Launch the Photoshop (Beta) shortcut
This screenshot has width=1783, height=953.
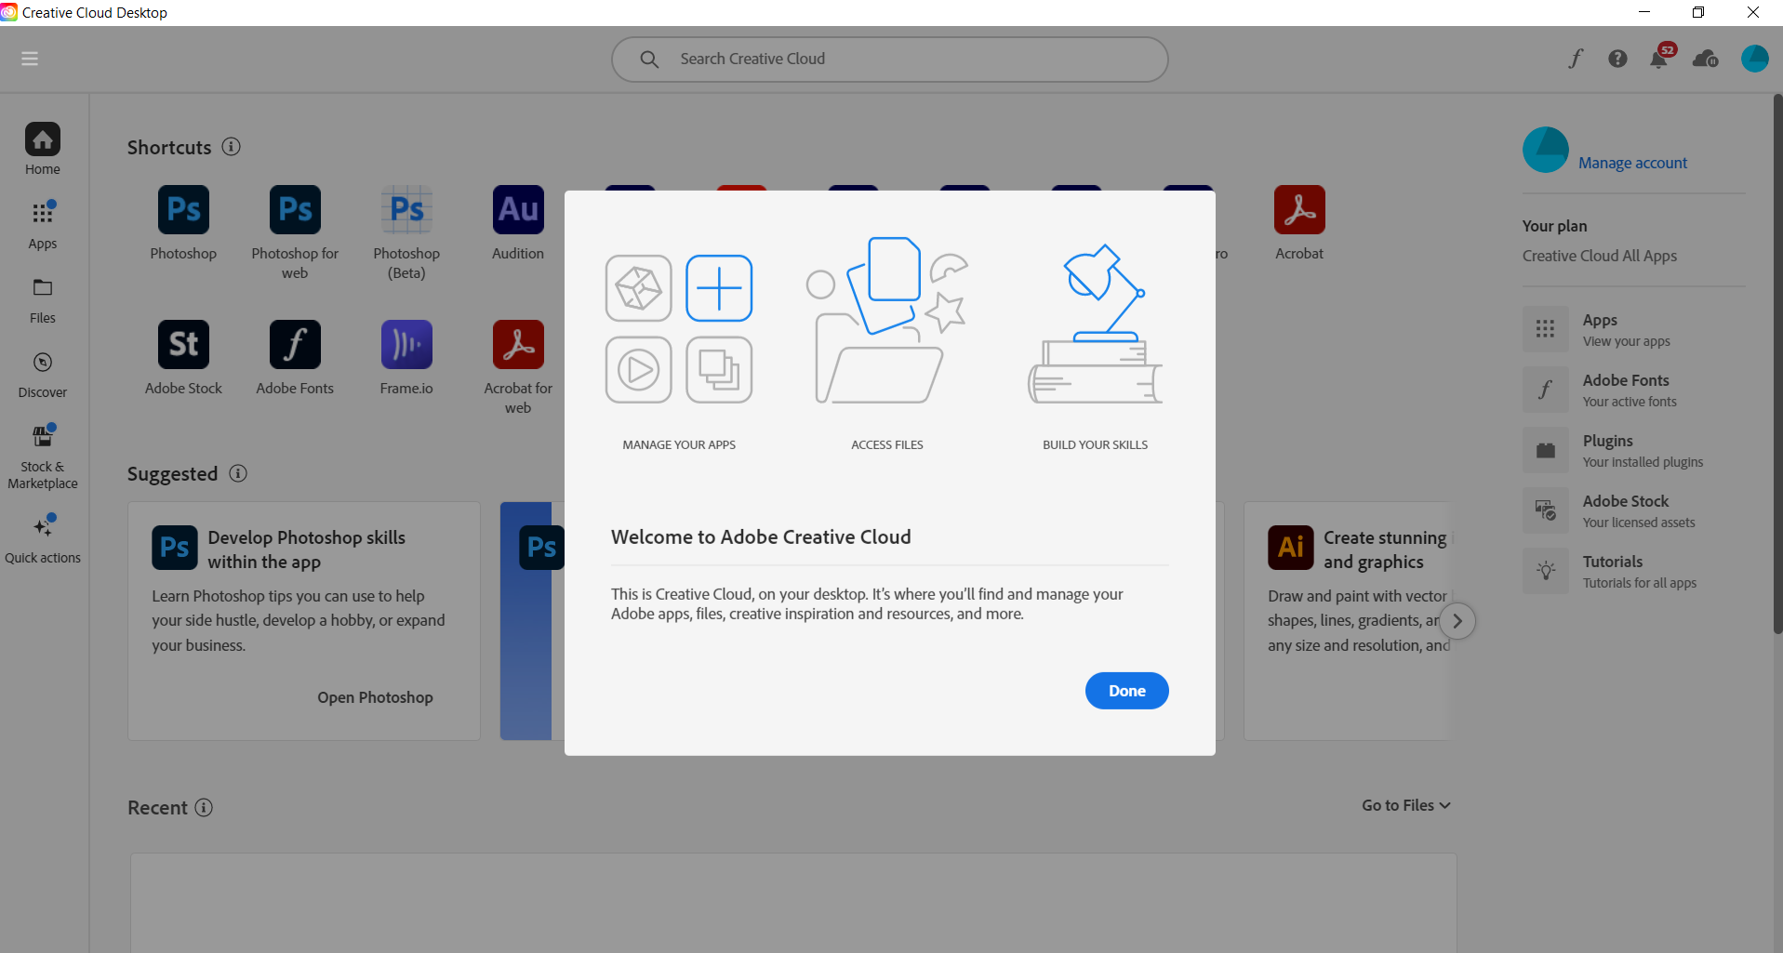pos(406,210)
